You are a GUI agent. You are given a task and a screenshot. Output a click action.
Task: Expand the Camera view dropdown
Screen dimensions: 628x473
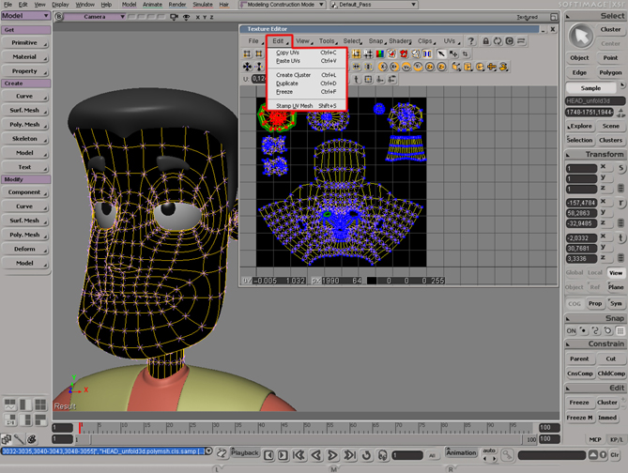[x=95, y=17]
